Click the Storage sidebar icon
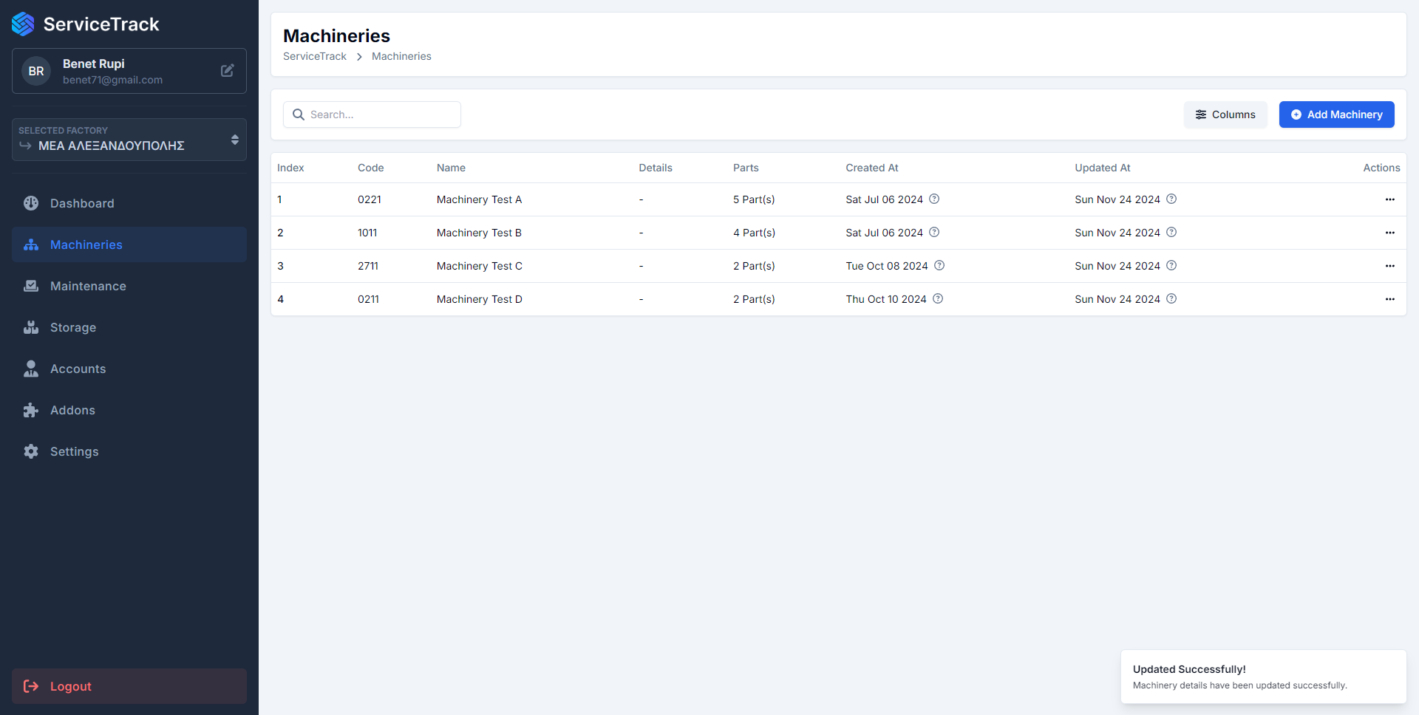This screenshot has width=1419, height=715. click(30, 327)
